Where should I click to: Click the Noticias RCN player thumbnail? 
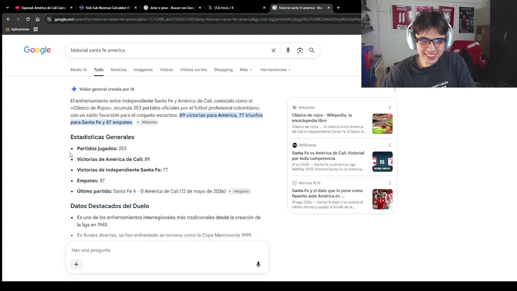point(382,199)
